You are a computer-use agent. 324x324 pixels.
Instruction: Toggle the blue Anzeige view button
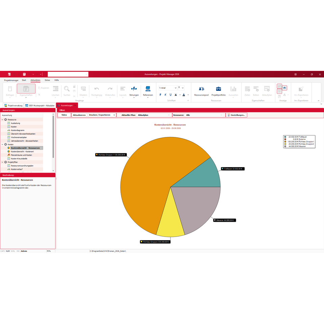tap(285, 88)
